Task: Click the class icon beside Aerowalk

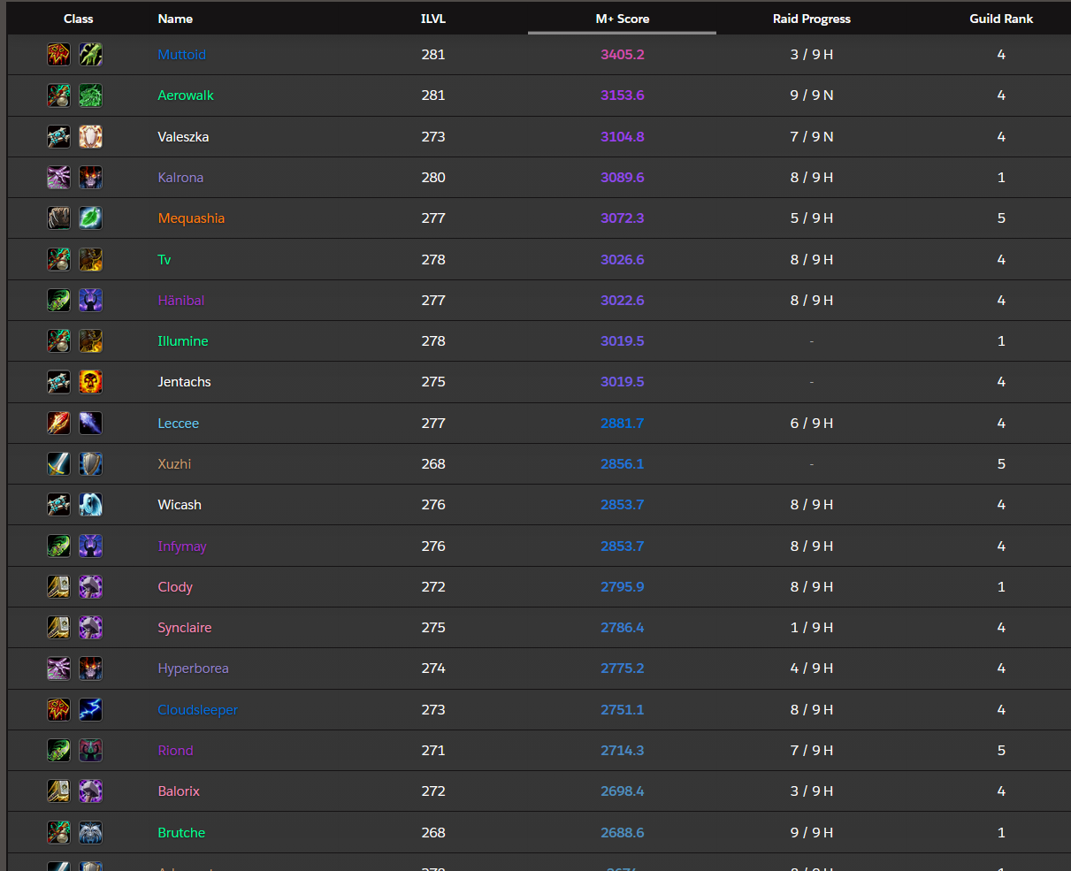Action: [x=58, y=96]
